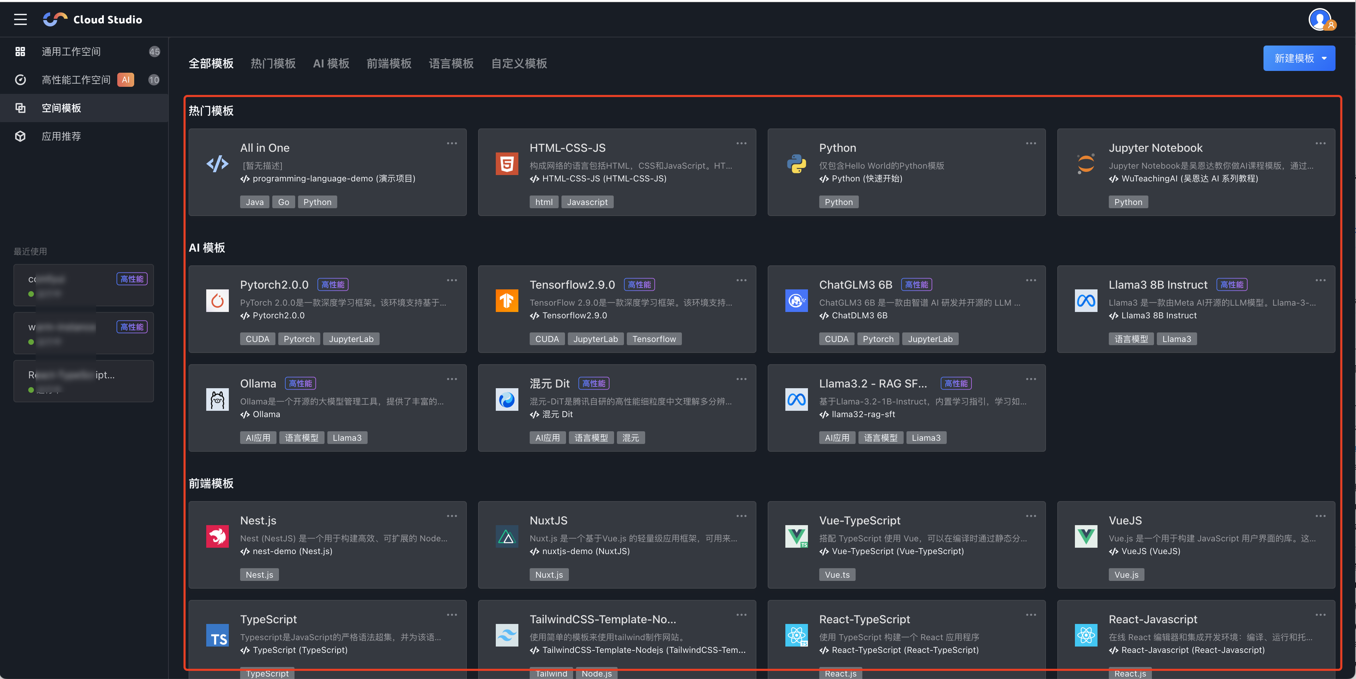This screenshot has width=1356, height=679.
Task: Click the Ollama llama logo icon
Action: [218, 400]
